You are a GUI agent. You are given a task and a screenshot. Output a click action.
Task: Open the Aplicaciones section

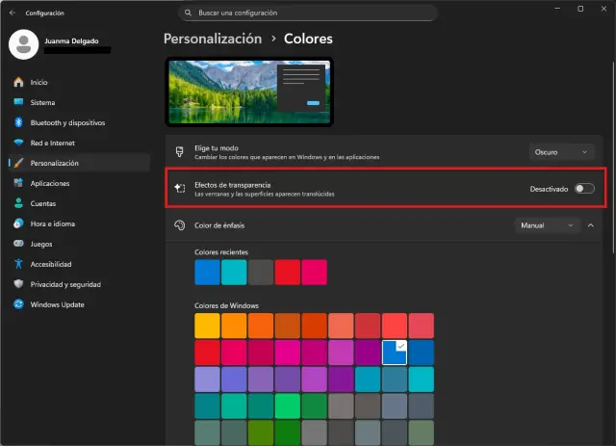(x=49, y=183)
